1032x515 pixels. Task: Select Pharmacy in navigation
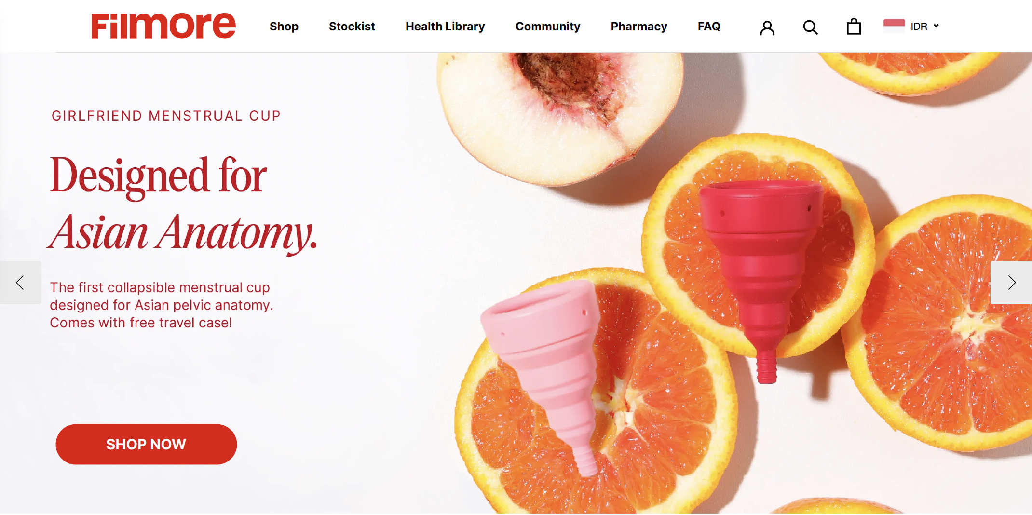(x=638, y=27)
